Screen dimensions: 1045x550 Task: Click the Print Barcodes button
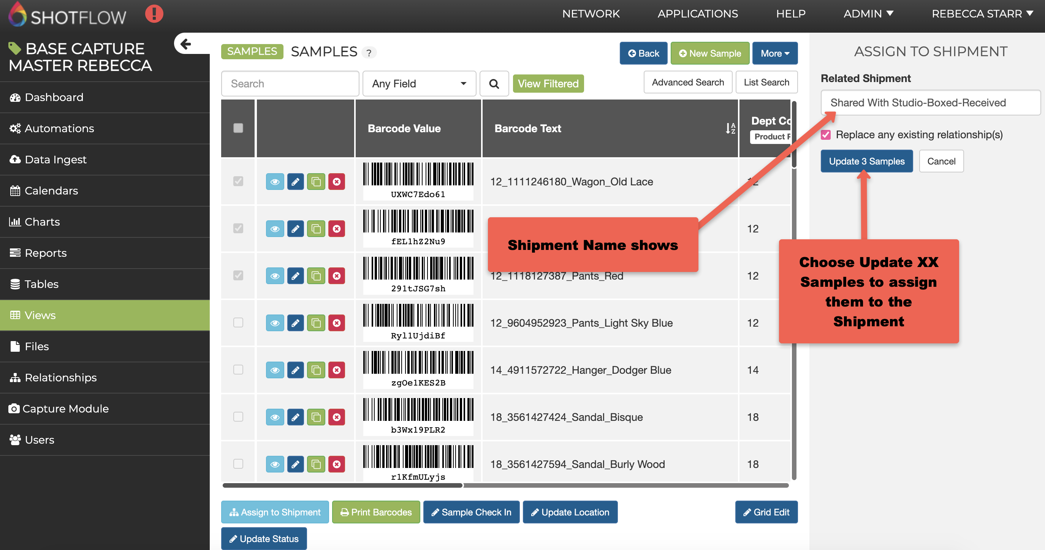[376, 512]
